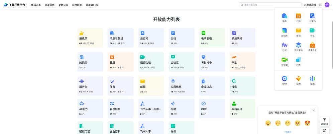333x134 pixels.
Task: Open the 电子表格 capability card
Action: [x=212, y=38]
